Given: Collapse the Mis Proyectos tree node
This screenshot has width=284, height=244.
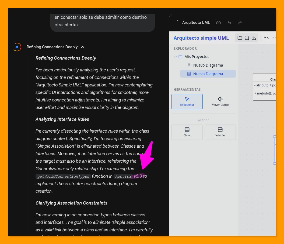Looking at the screenshot, I should pos(175,57).
